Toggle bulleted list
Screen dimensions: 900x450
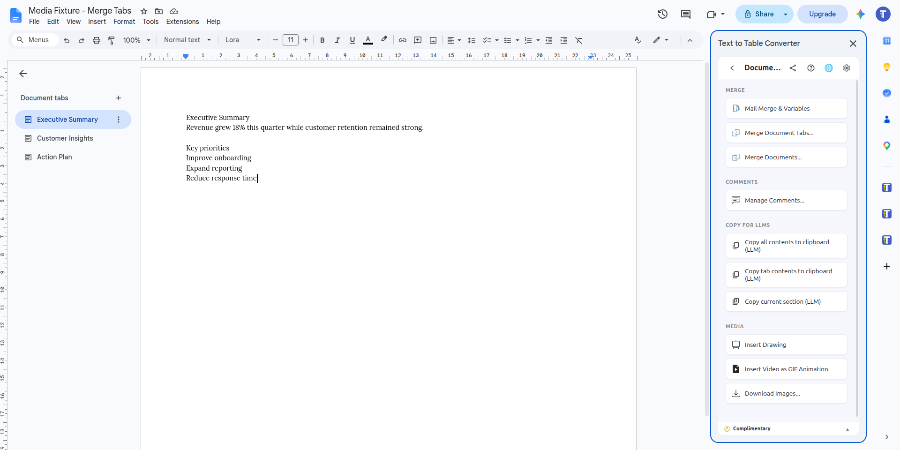click(507, 40)
